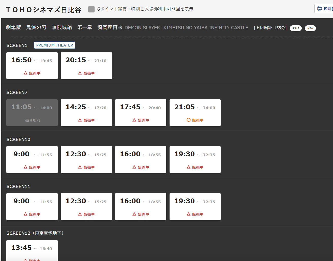Pick the 17:45 showing in SCREEN7
This screenshot has width=333, height=261.
(x=141, y=113)
